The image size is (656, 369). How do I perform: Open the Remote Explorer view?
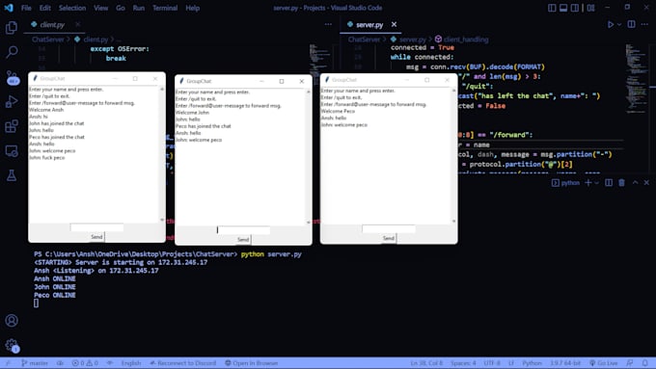12,151
